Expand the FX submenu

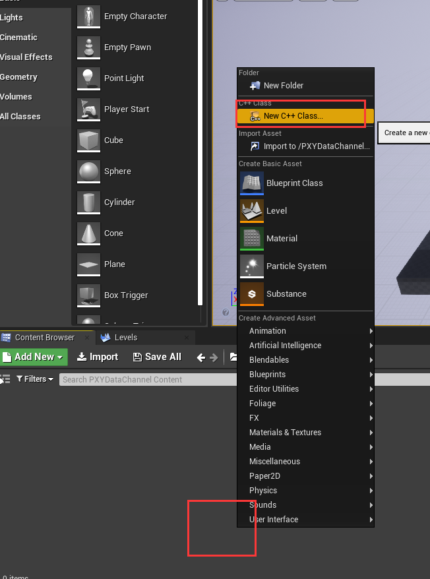pyautogui.click(x=305, y=418)
